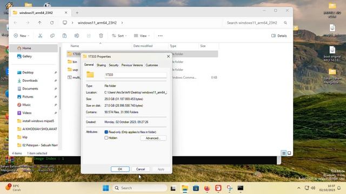Open the View dropdown menu
Screen dimensions: 346x194
pos(142,36)
